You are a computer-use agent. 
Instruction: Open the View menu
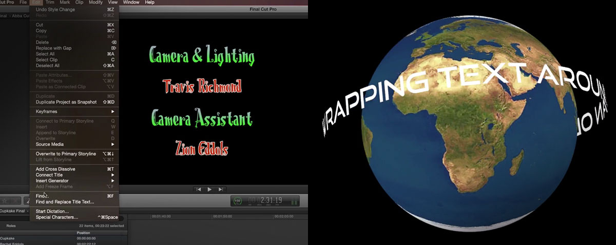pos(112,3)
